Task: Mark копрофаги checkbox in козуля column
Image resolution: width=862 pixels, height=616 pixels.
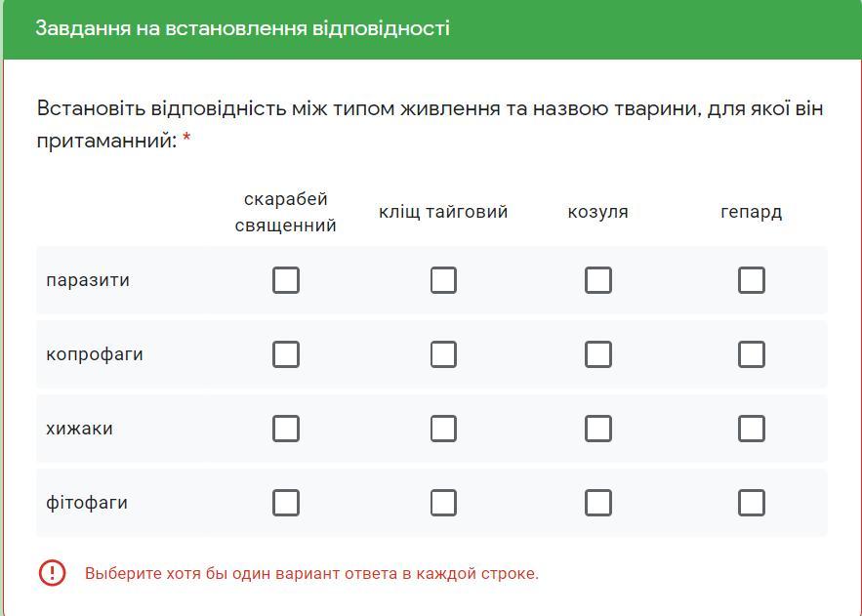Action: 598,354
